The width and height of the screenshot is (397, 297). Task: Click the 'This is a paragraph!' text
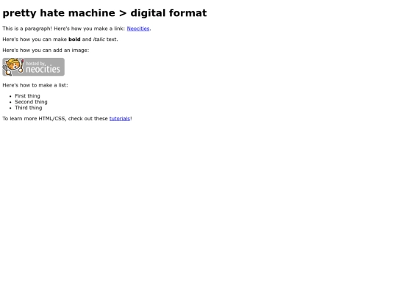pos(27,29)
